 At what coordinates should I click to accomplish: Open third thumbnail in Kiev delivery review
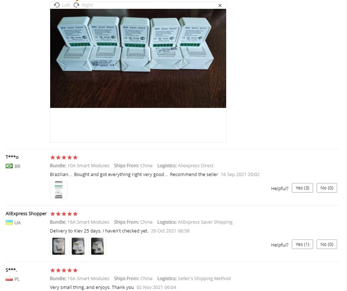coord(98,246)
